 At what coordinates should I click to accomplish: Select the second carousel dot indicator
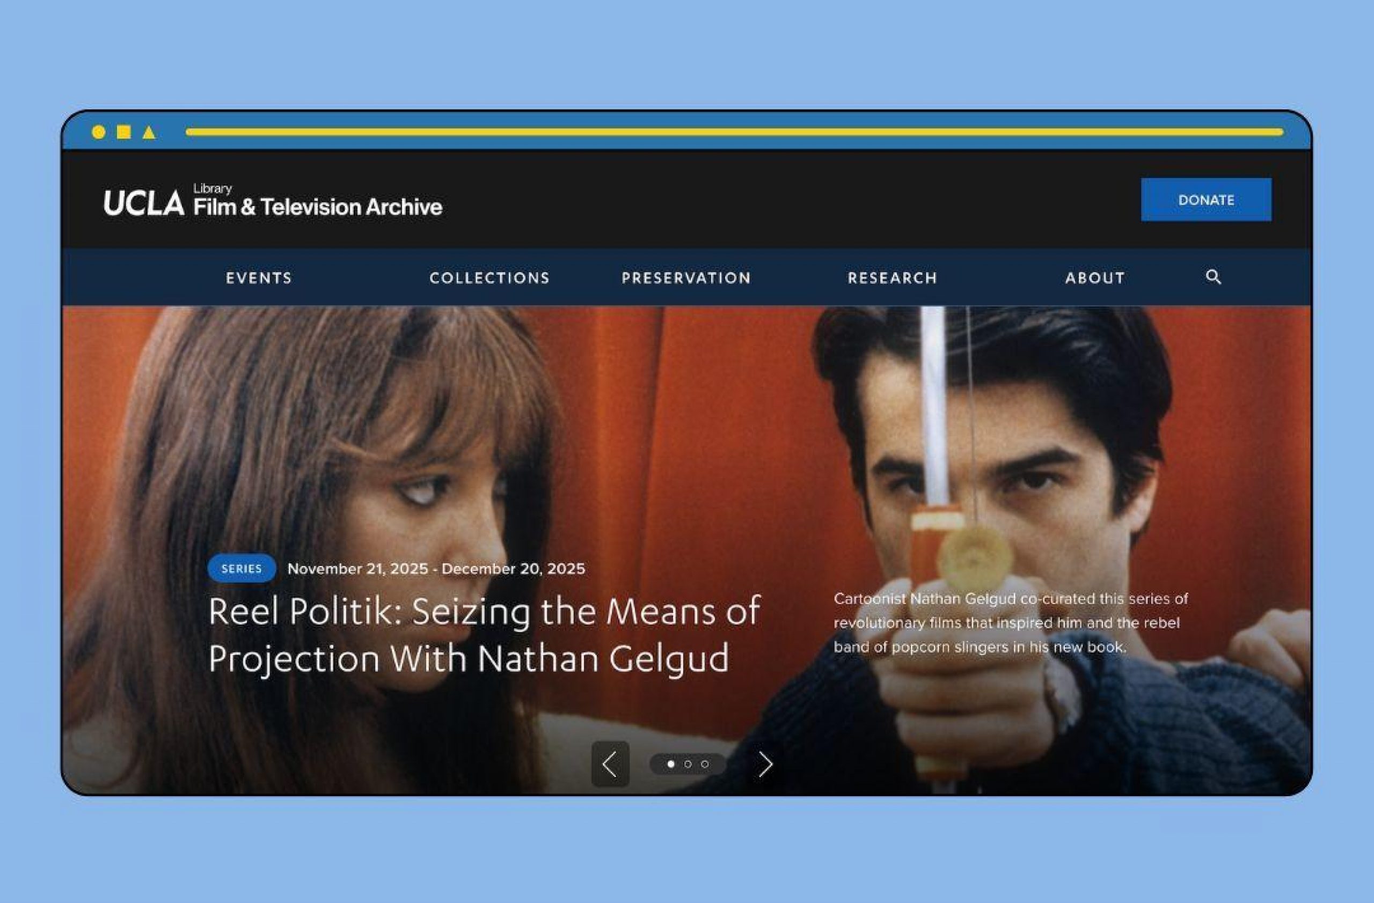[688, 764]
